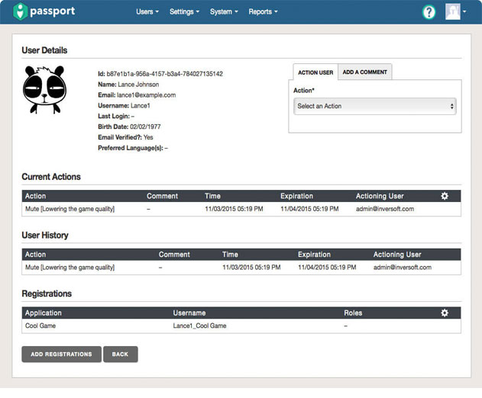This screenshot has height=398, width=482.
Task: Click the User Details heading
Action: point(44,50)
